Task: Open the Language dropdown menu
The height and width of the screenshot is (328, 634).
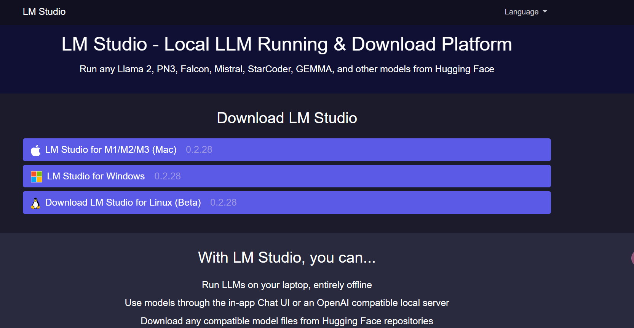Action: tap(525, 12)
